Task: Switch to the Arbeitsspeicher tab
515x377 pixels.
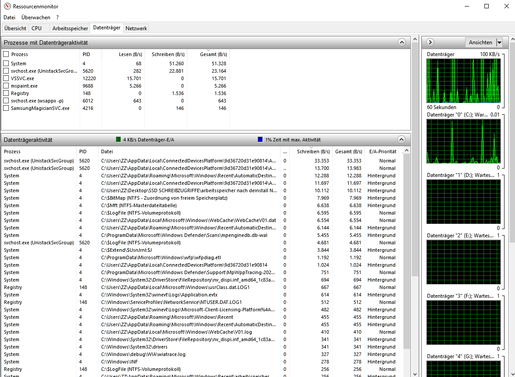Action: coord(70,28)
